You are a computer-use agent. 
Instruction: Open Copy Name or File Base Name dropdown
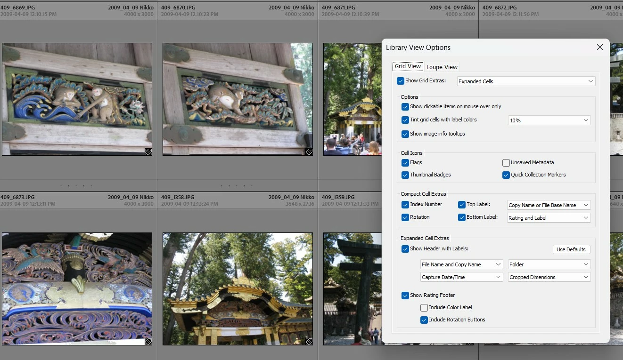(x=549, y=205)
